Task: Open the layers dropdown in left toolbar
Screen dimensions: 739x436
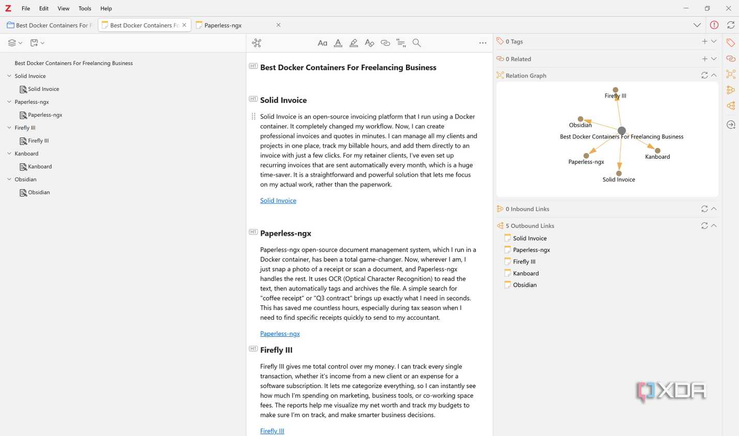Action: click(15, 43)
